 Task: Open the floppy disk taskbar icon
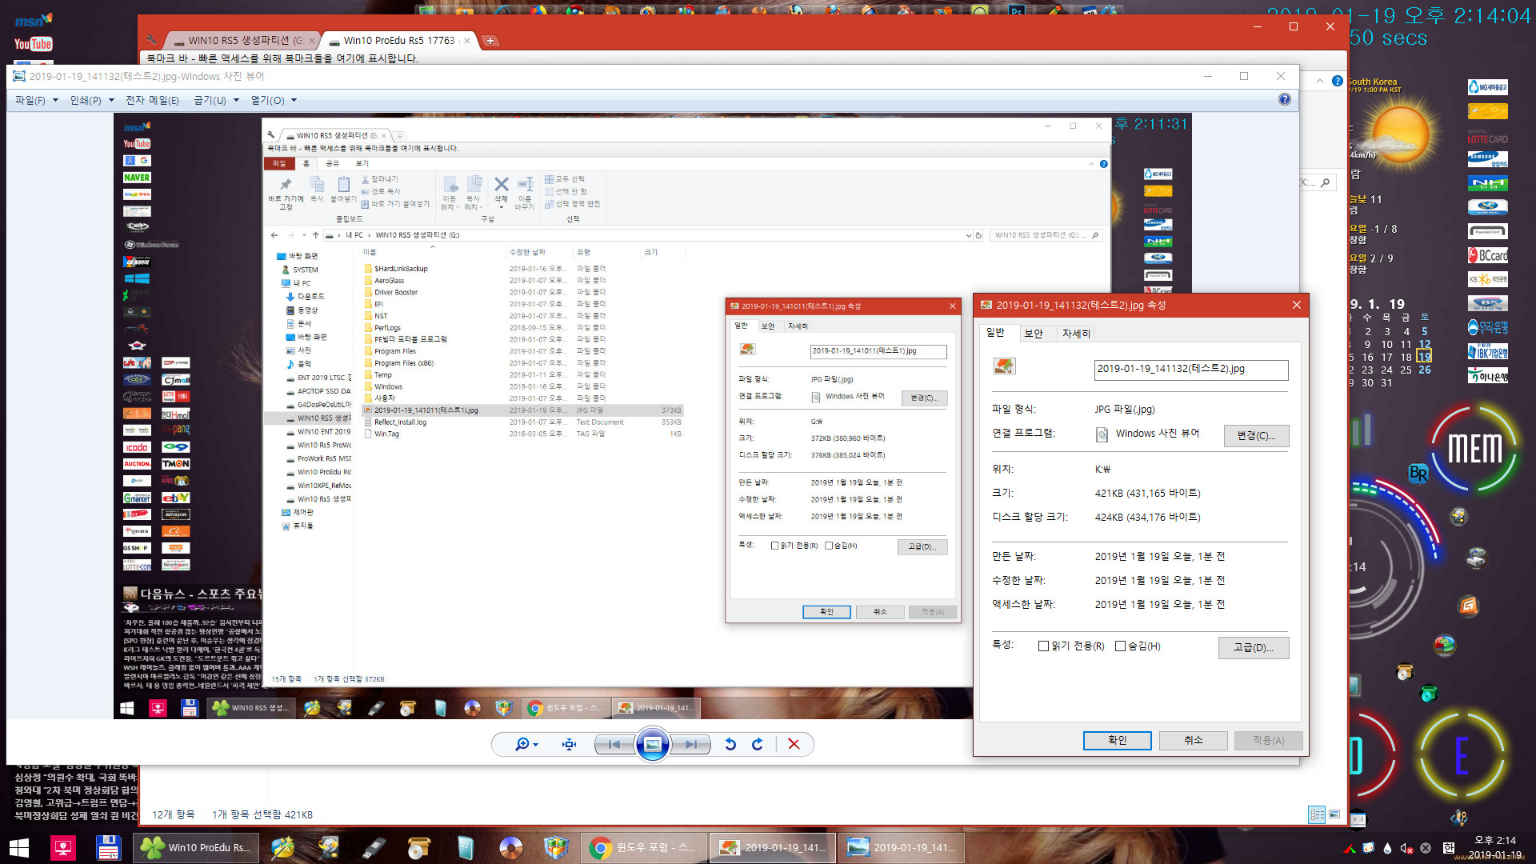coord(108,847)
